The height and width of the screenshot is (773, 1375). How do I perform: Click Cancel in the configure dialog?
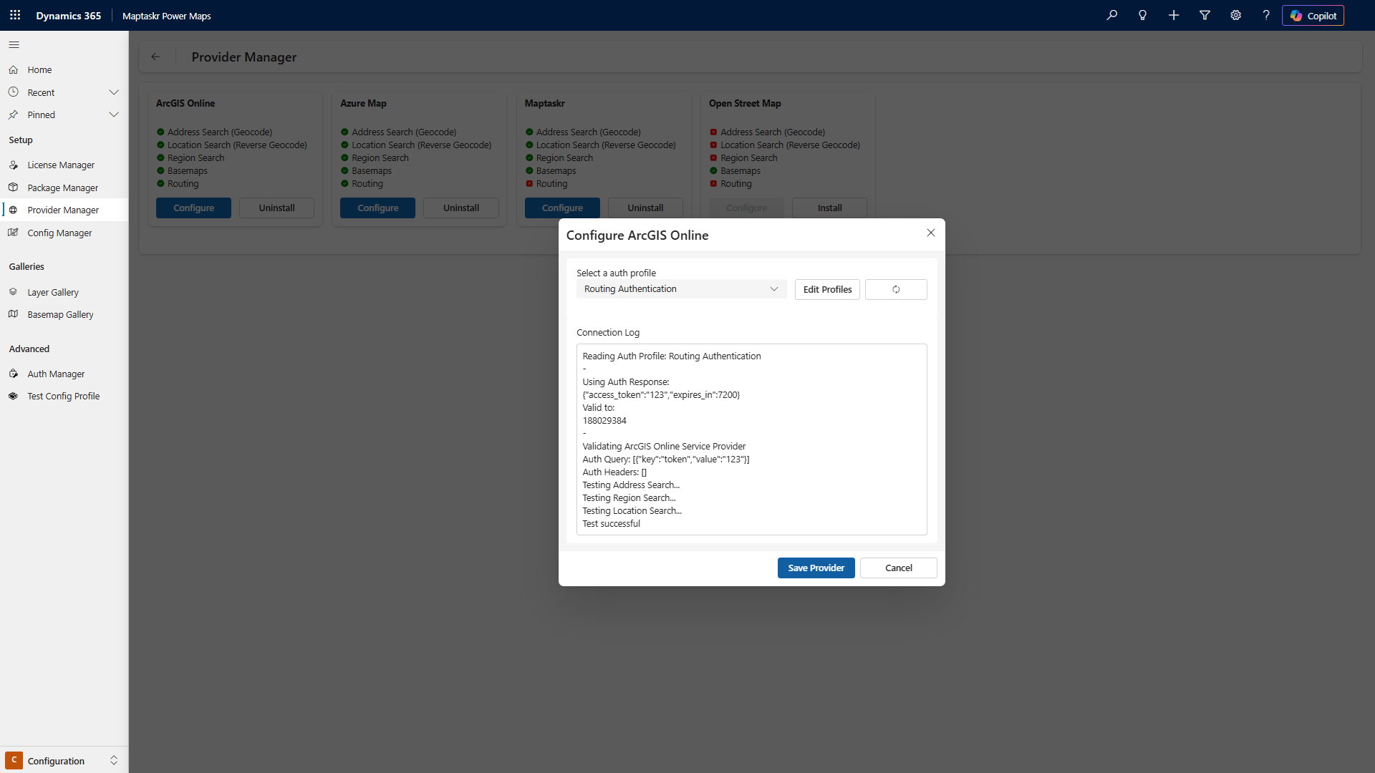(x=898, y=568)
